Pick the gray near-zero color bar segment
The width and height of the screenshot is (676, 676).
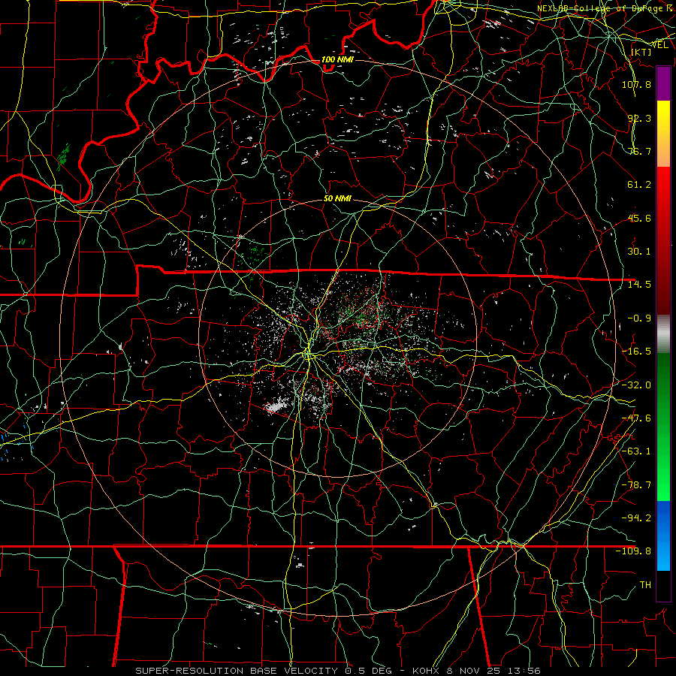(663, 334)
